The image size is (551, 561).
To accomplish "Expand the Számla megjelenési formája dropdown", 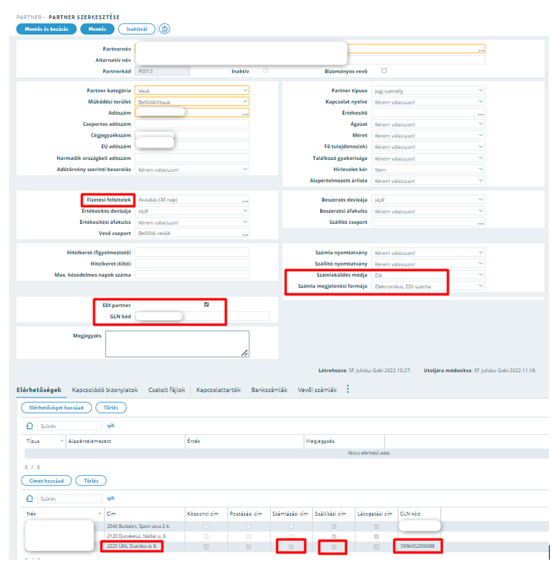I will 428,286.
